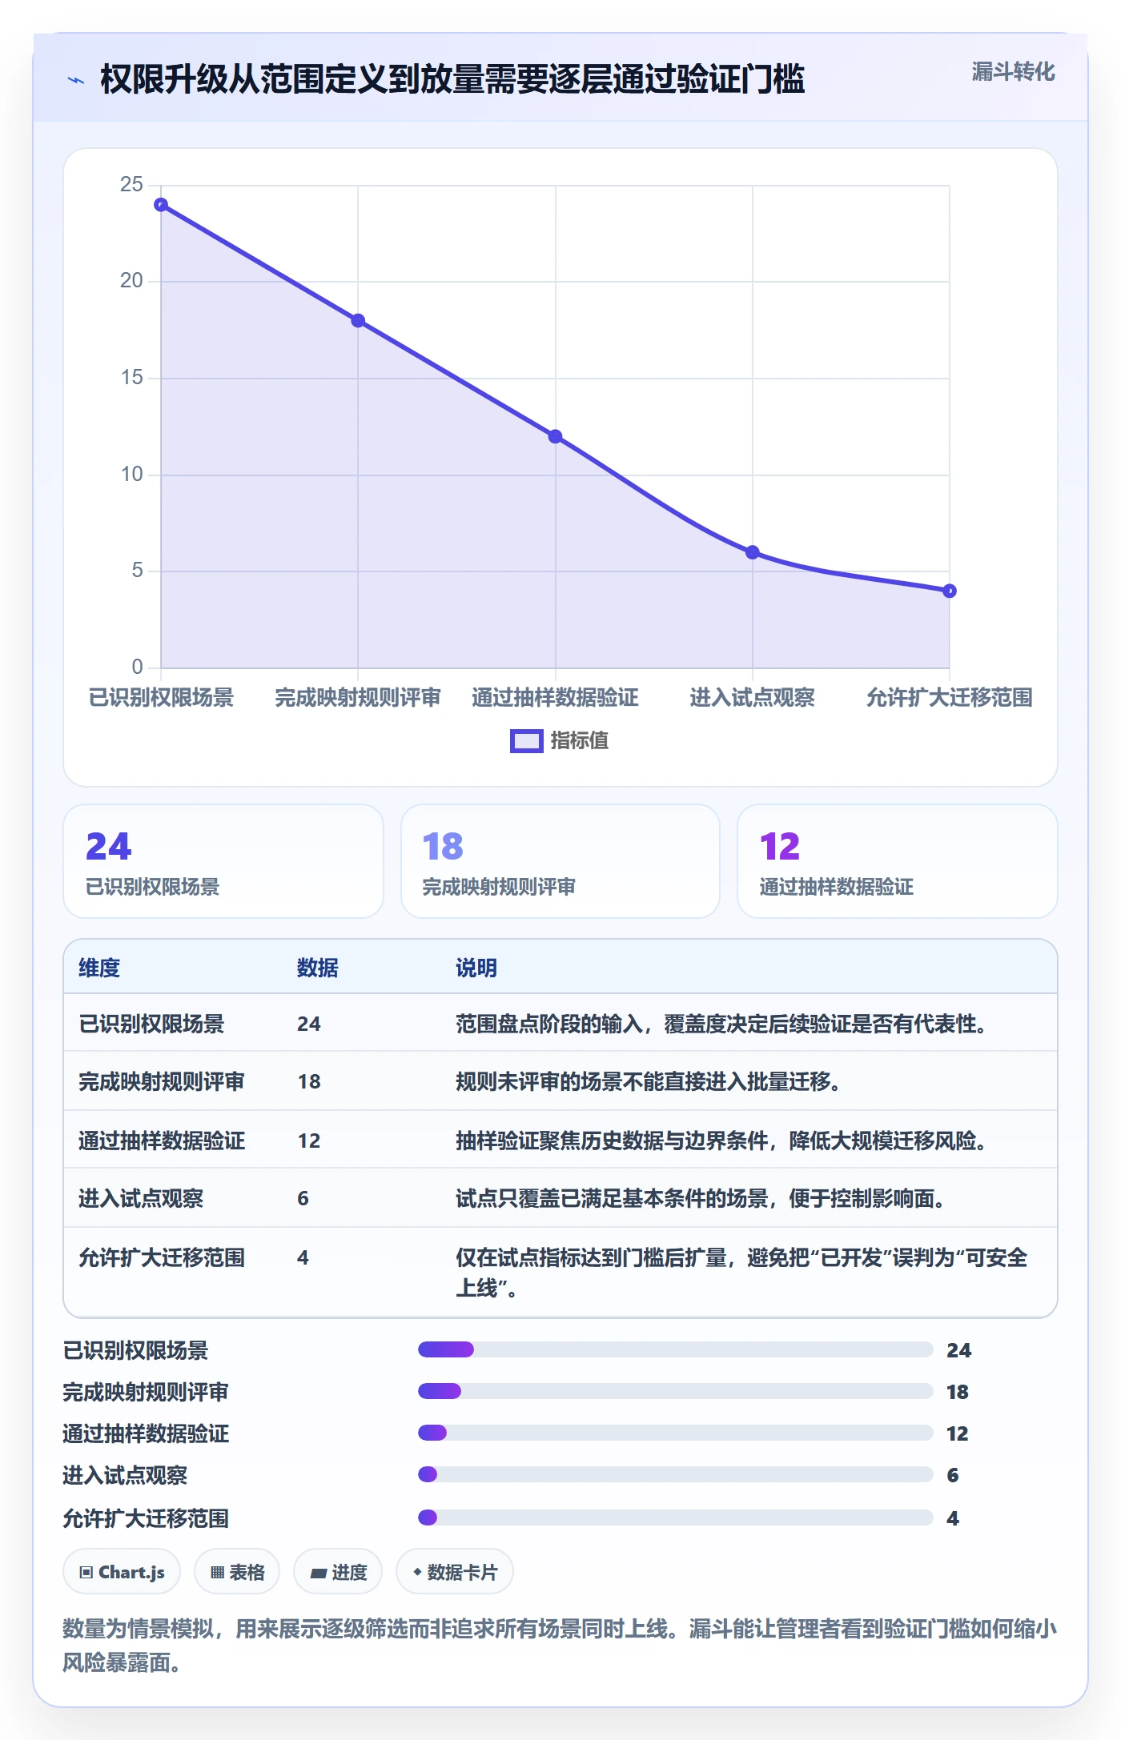The width and height of the screenshot is (1121, 1740).
Task: Click the x-axis label 完成映射规则评审
Action: (x=358, y=698)
